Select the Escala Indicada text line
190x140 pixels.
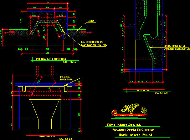[136, 135]
